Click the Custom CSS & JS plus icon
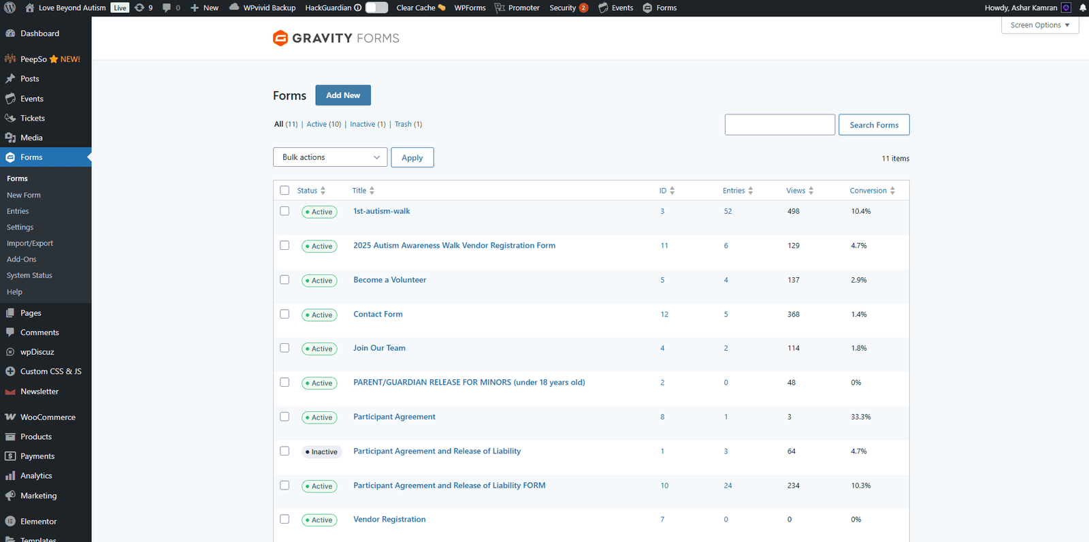 coord(10,371)
